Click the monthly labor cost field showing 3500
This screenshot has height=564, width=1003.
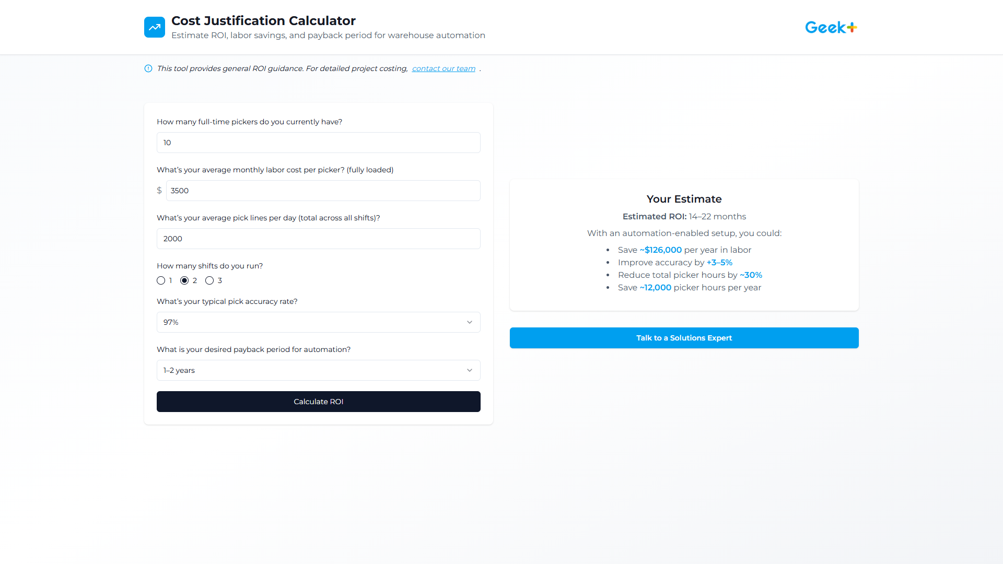click(x=322, y=191)
